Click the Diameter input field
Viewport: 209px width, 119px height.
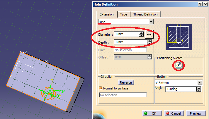click(126, 34)
